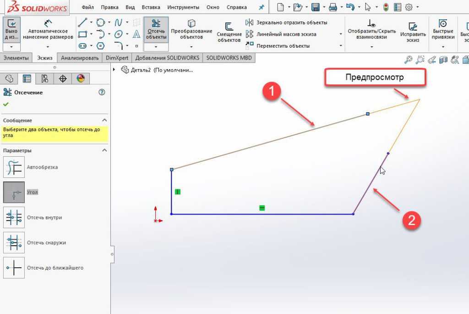Image resolution: width=469 pixels, height=314 pixels.
Task: Open the Файл menu
Action: [x=87, y=7]
